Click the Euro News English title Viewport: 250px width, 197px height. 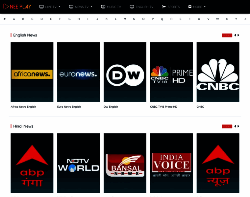(x=69, y=107)
